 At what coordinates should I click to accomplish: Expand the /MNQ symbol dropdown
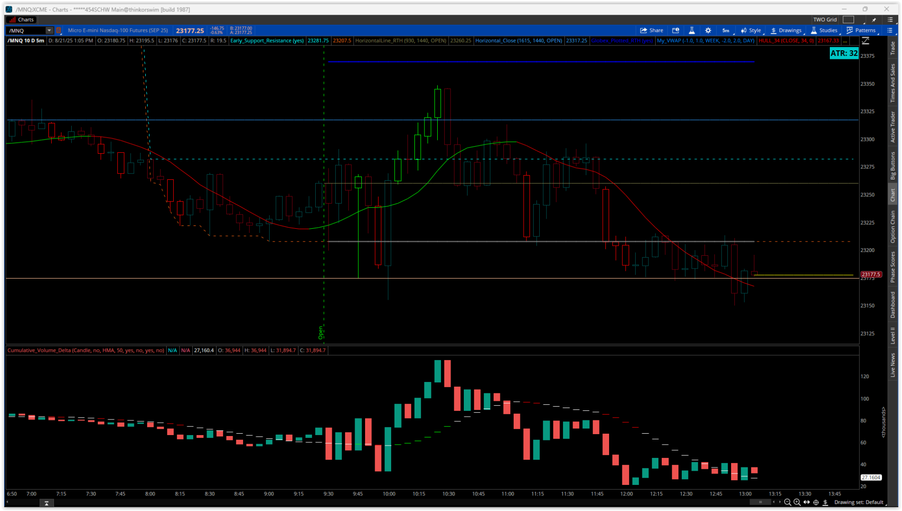49,30
